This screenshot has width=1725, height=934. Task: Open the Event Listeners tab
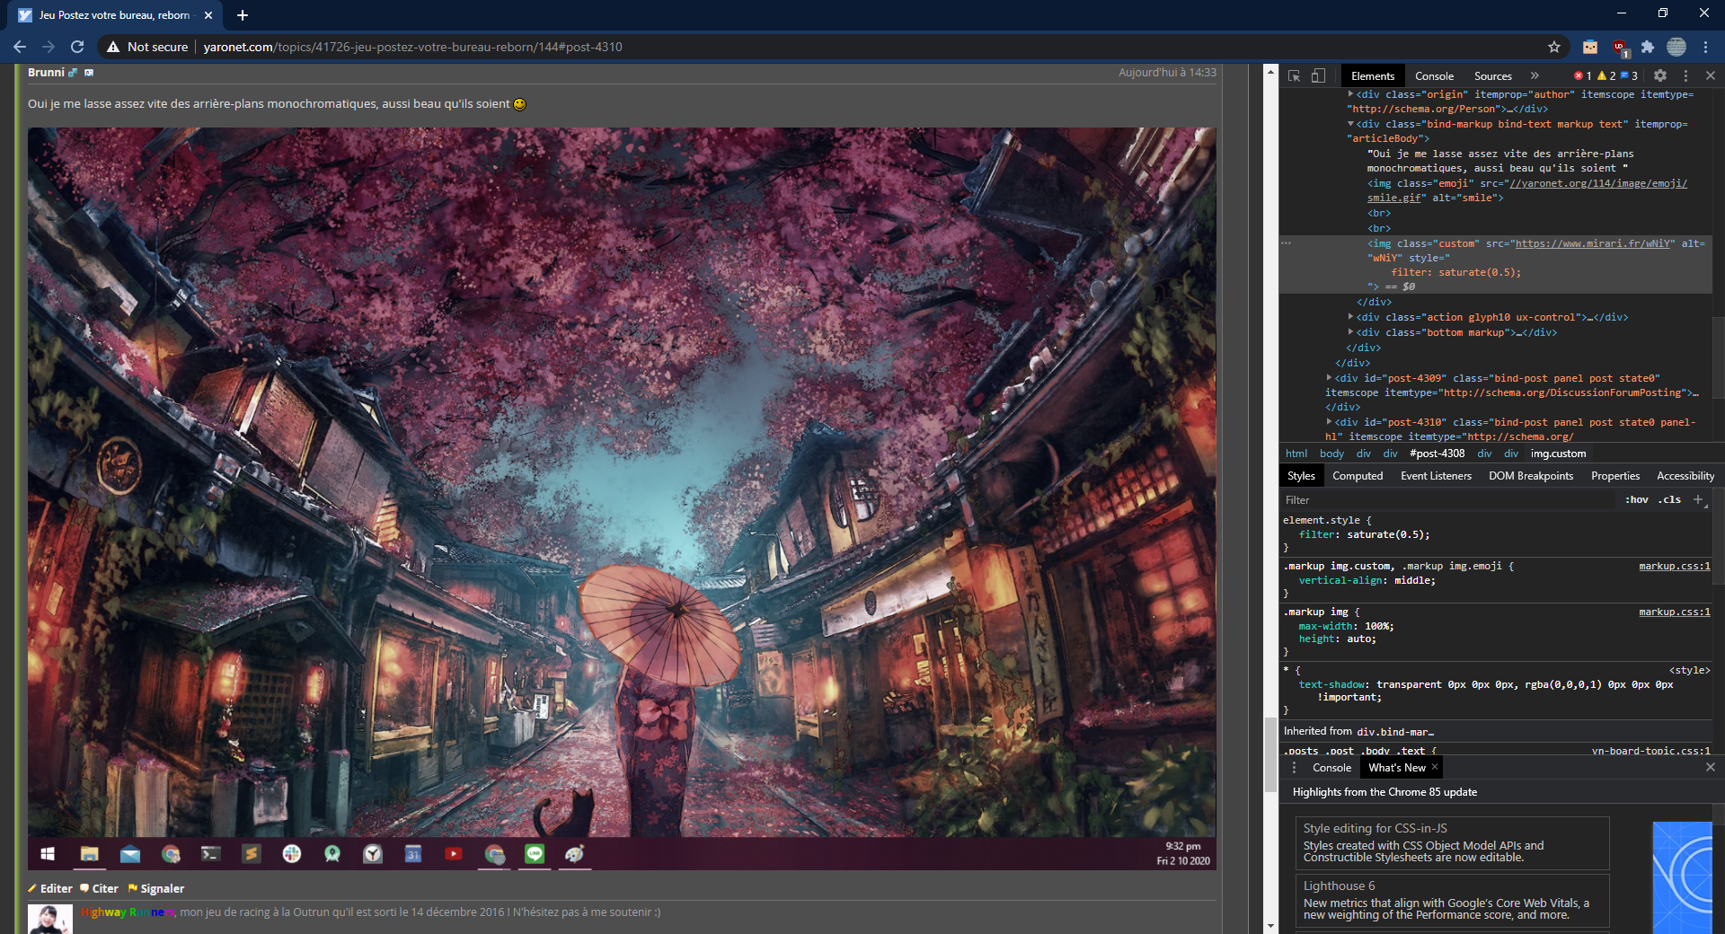point(1436,476)
